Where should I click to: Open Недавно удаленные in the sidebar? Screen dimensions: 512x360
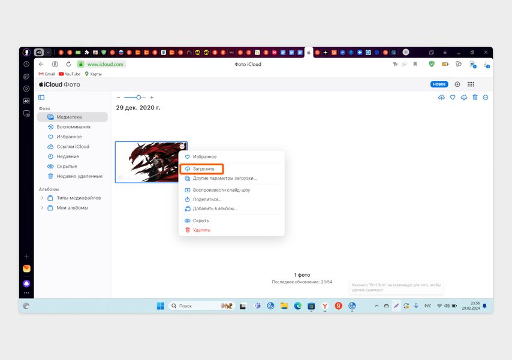coord(73,176)
